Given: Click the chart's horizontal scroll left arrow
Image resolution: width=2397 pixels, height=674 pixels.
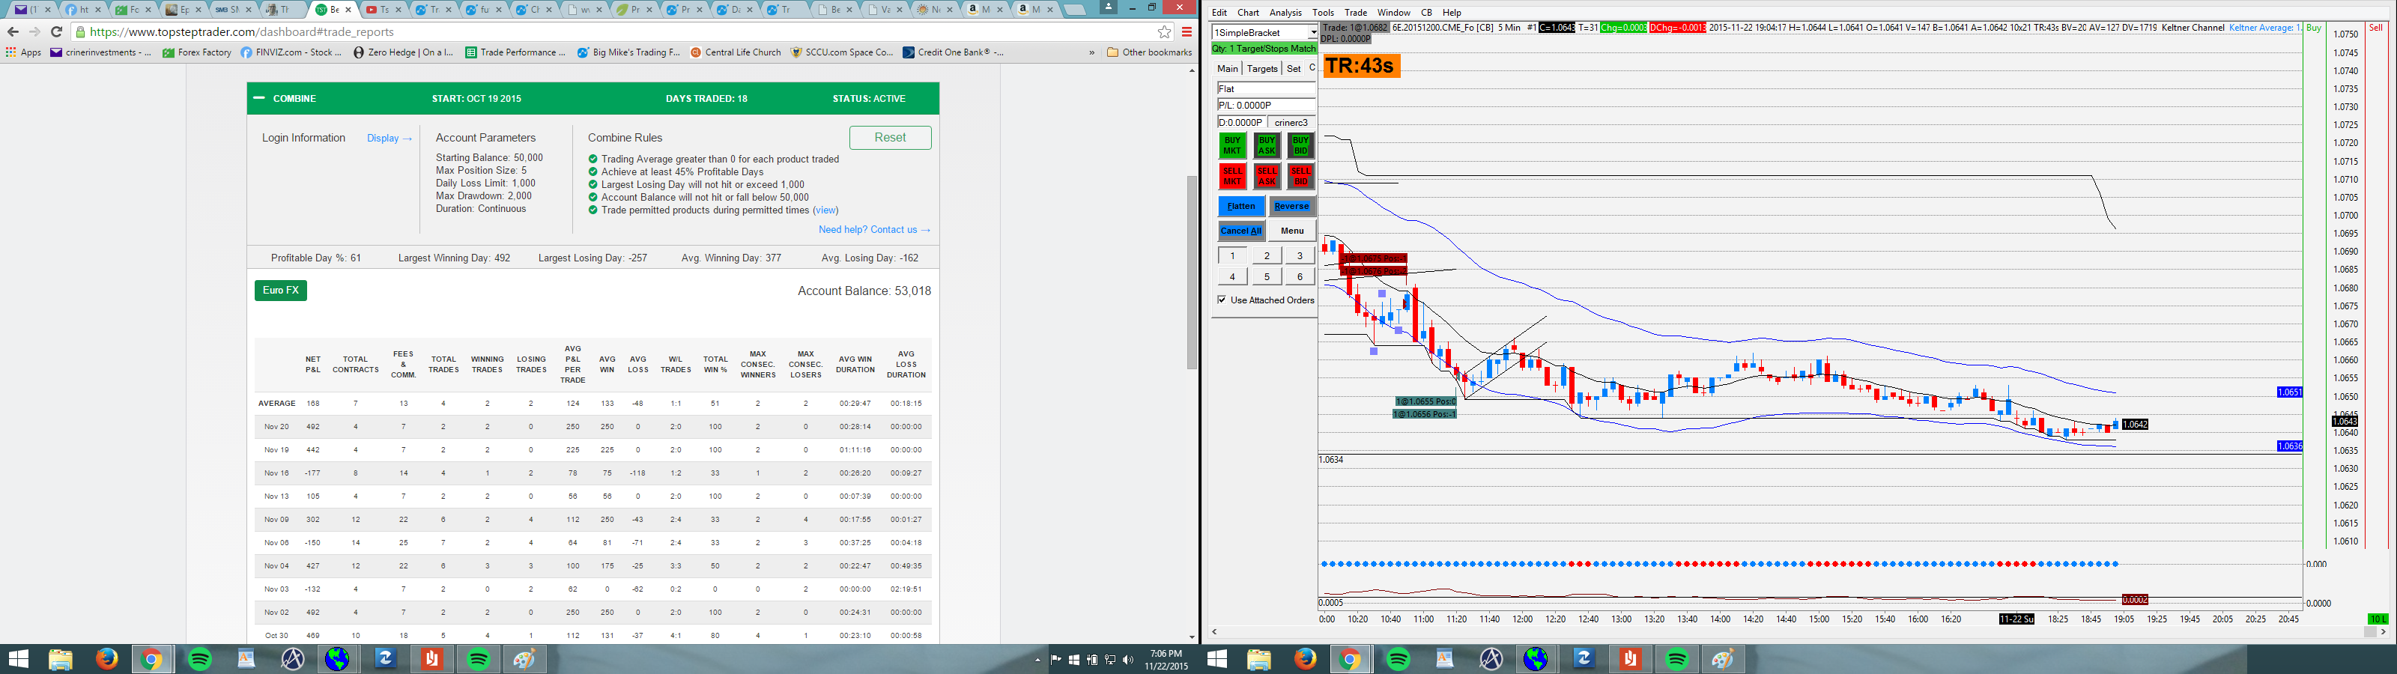Looking at the screenshot, I should (1214, 631).
